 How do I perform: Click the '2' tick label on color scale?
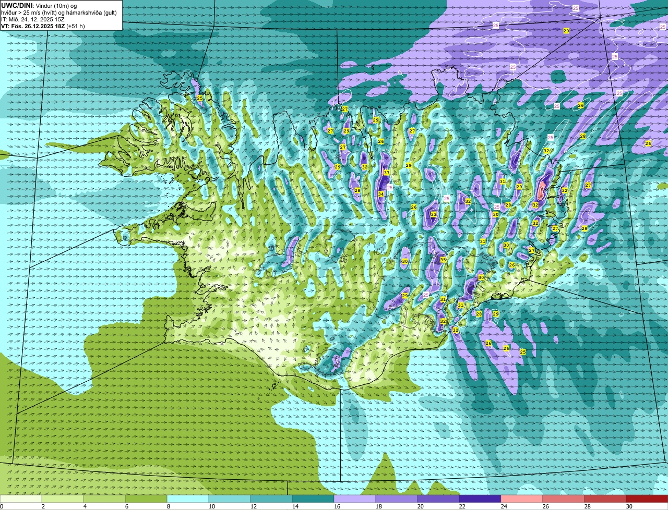pos(43,506)
